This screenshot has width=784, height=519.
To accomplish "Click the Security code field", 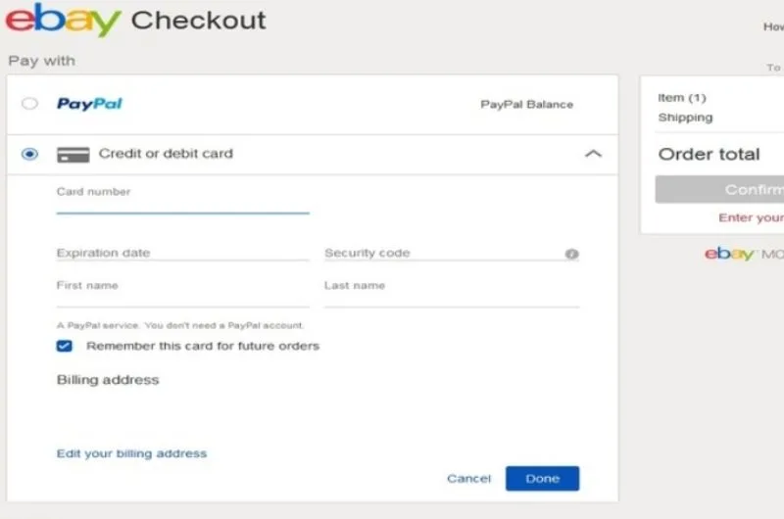I will [x=441, y=253].
